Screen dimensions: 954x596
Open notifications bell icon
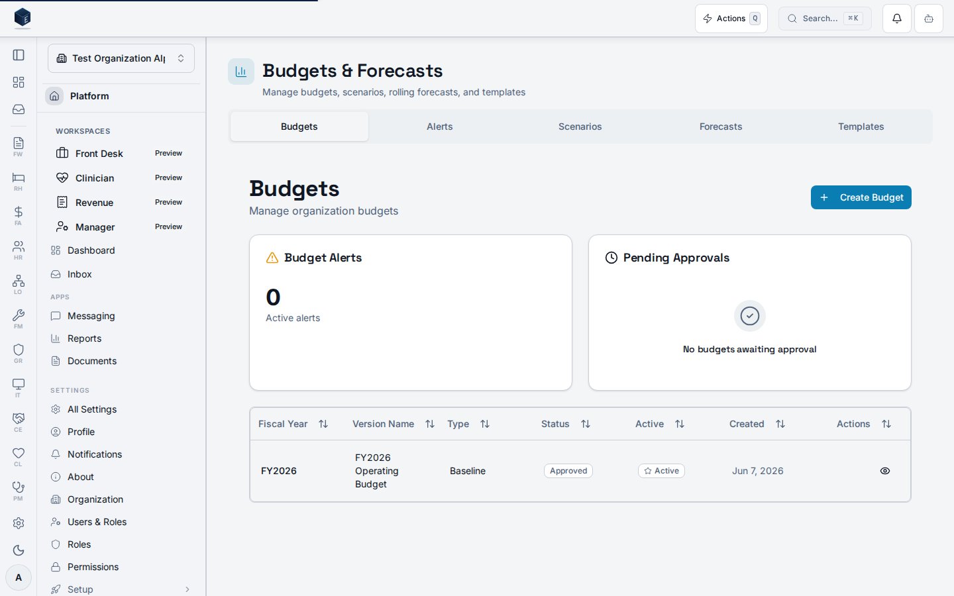point(897,19)
